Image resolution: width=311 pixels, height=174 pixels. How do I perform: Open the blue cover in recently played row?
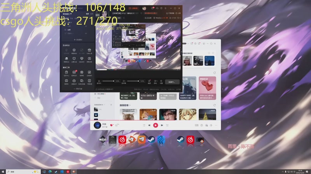(210, 61)
